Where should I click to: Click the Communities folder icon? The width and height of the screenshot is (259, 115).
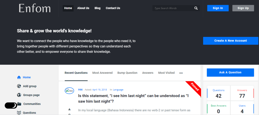point(19,104)
